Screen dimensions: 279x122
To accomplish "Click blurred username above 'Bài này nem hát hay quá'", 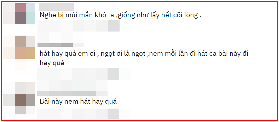I will [x=72, y=94].
